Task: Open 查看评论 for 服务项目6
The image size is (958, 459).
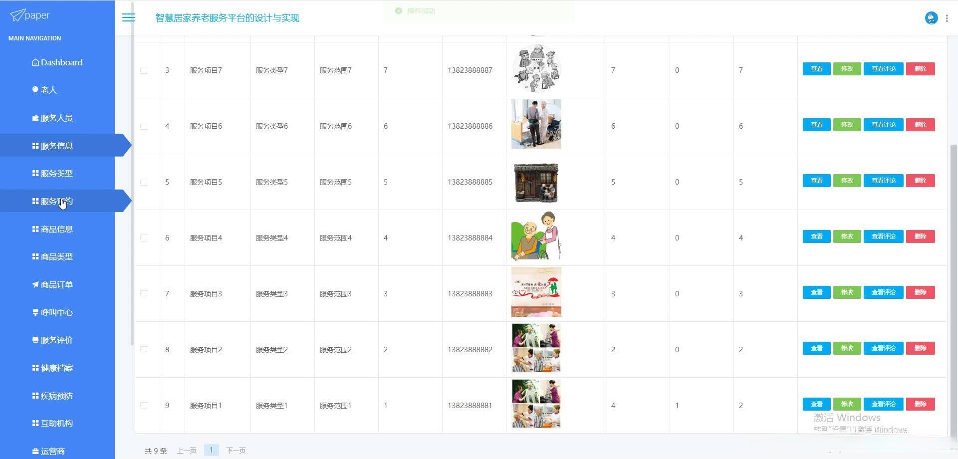Action: (883, 125)
